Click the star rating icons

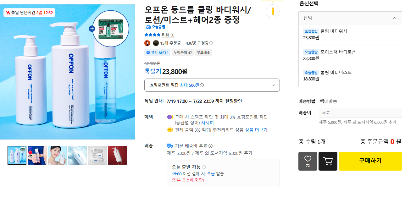(153, 35)
